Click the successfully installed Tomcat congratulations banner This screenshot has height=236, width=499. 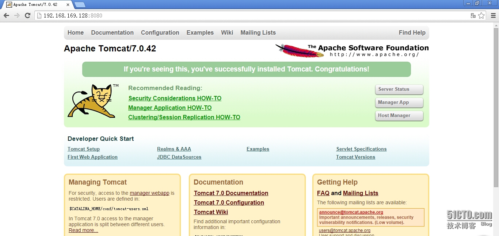(x=246, y=69)
